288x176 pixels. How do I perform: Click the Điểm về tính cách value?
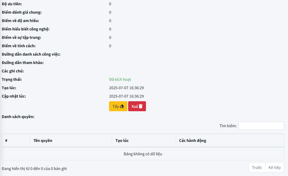110,46
